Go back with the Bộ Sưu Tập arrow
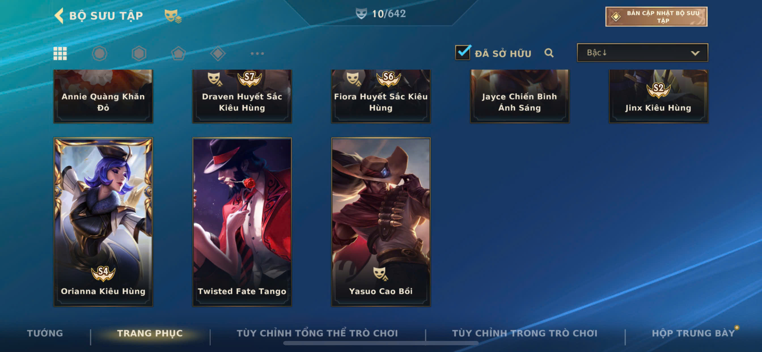Image resolution: width=762 pixels, height=352 pixels. 59,15
